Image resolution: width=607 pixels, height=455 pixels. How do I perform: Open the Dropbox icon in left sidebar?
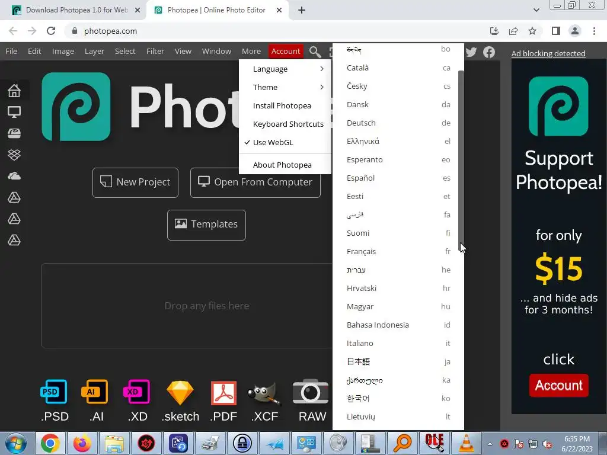click(14, 155)
